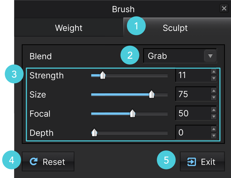Click the Size slider handle

pos(151,94)
